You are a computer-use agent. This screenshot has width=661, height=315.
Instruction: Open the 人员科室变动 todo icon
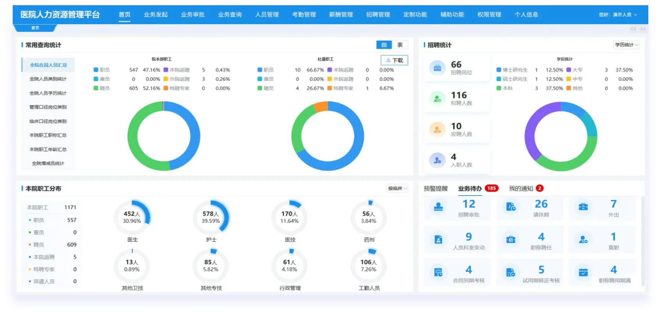tap(438, 240)
